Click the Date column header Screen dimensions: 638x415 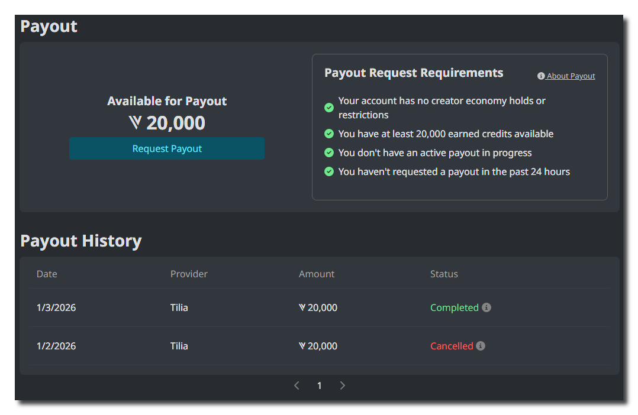point(47,274)
